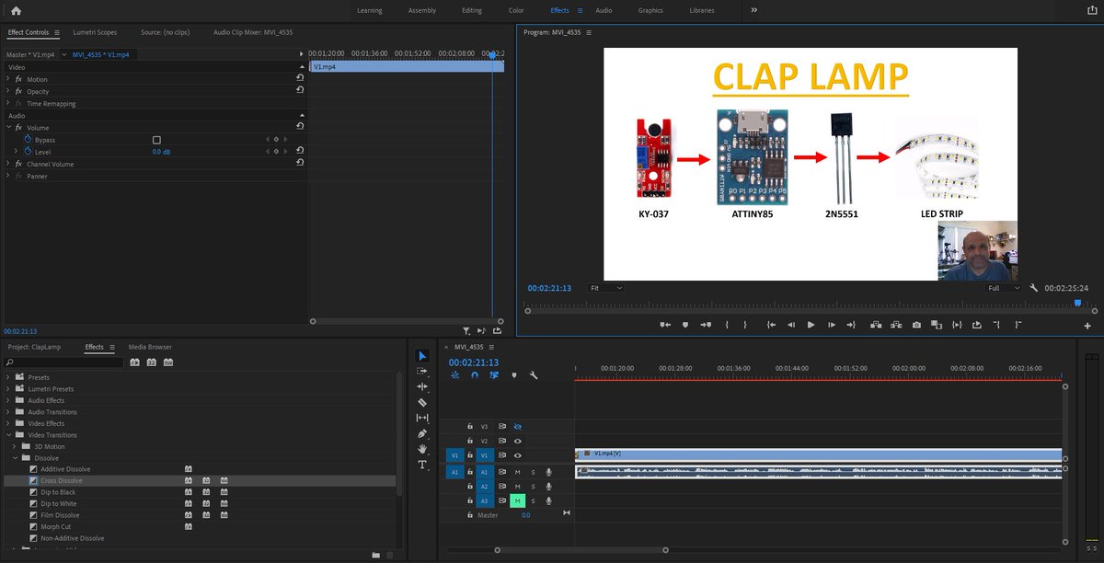
Task: Click the Extract button
Action: [895, 325]
